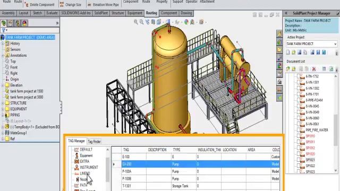Click the open project folder icon under Active Project
The width and height of the screenshot is (340, 191).
click(294, 53)
